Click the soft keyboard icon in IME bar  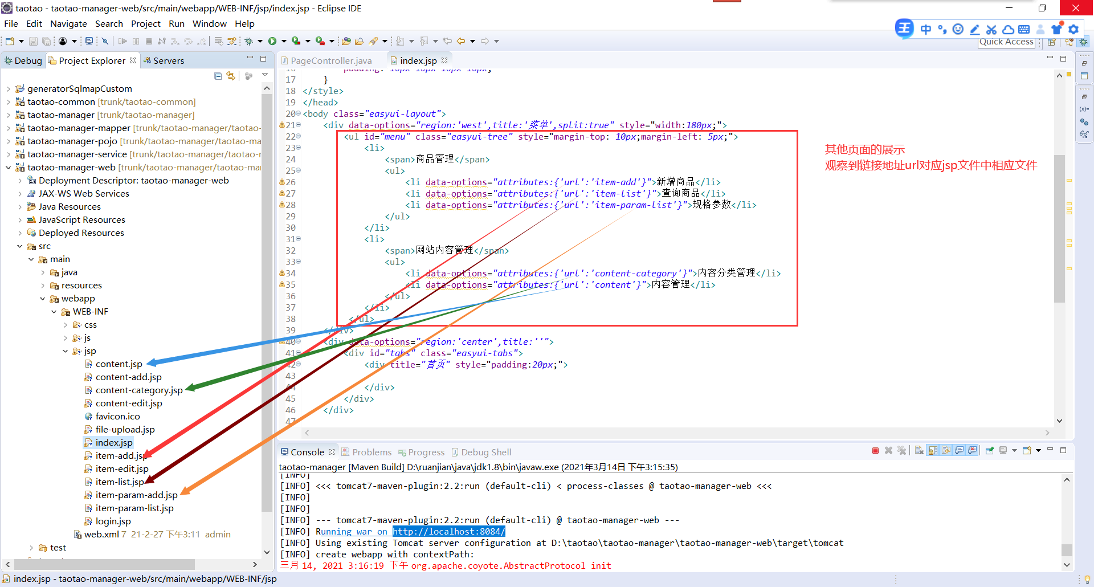point(1024,29)
